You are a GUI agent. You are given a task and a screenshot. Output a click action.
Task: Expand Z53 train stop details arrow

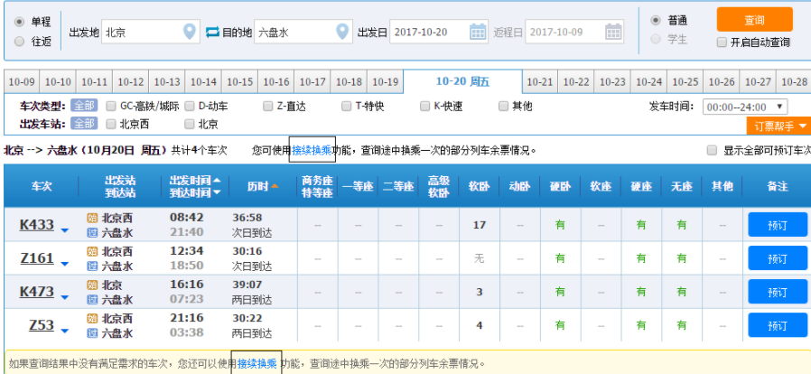pyautogui.click(x=64, y=331)
